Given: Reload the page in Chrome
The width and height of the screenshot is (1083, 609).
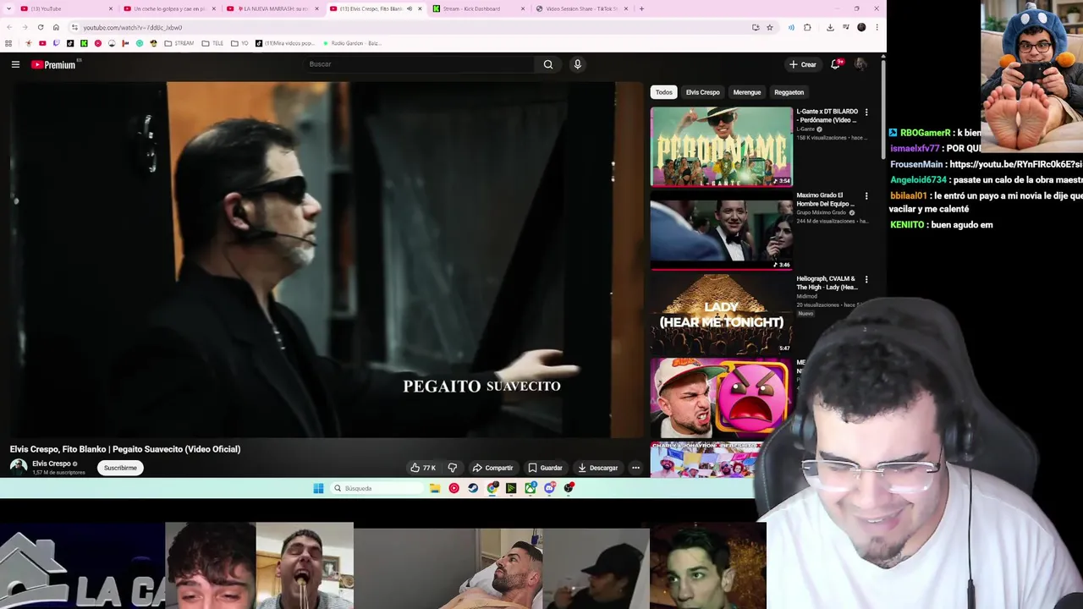Looking at the screenshot, I should click(x=41, y=27).
